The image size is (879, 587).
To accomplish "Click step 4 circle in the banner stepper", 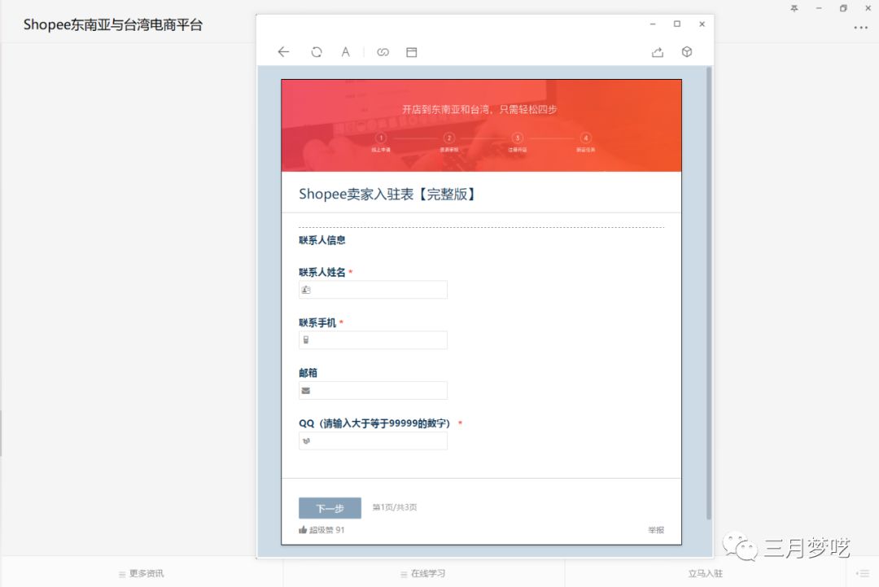I will point(585,138).
